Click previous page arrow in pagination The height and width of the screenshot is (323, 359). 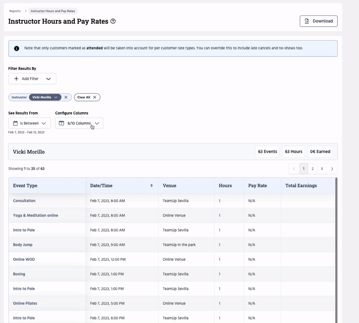294,169
